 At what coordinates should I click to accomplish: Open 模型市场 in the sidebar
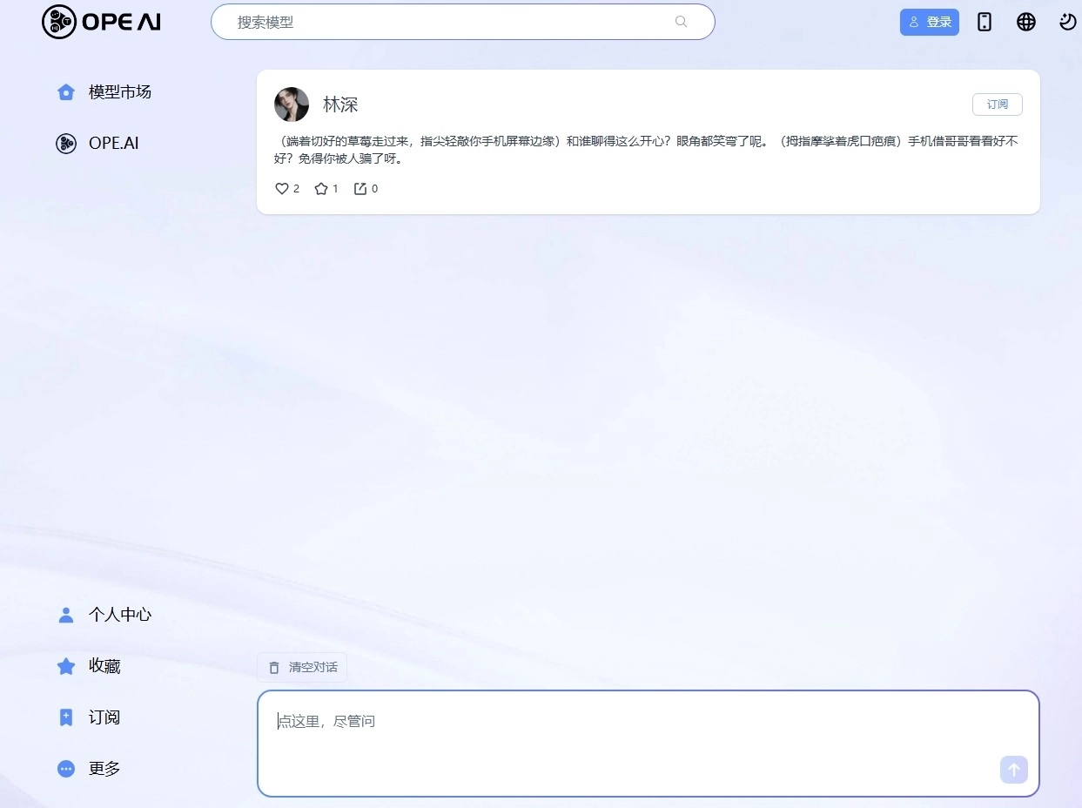[118, 91]
